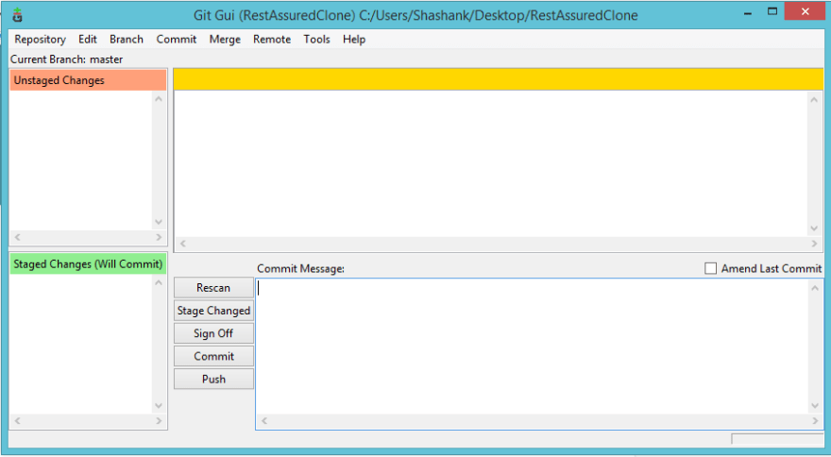Screen dimensions: 831x457
Task: Click the Current Branch: master label
Action: (67, 59)
